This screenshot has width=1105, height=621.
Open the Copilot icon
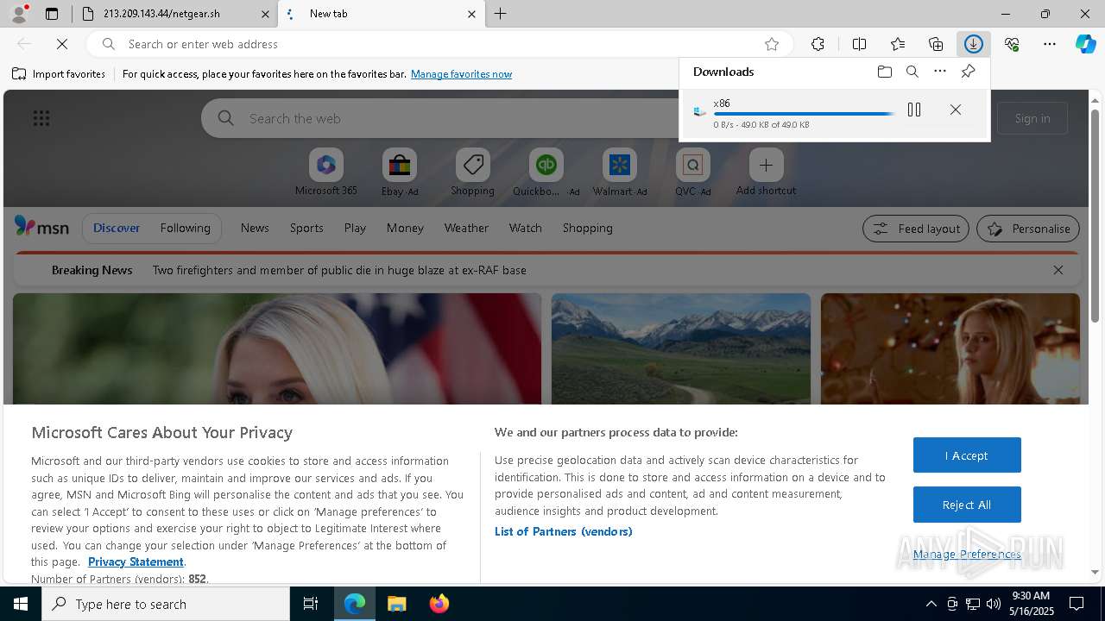pos(1086,44)
